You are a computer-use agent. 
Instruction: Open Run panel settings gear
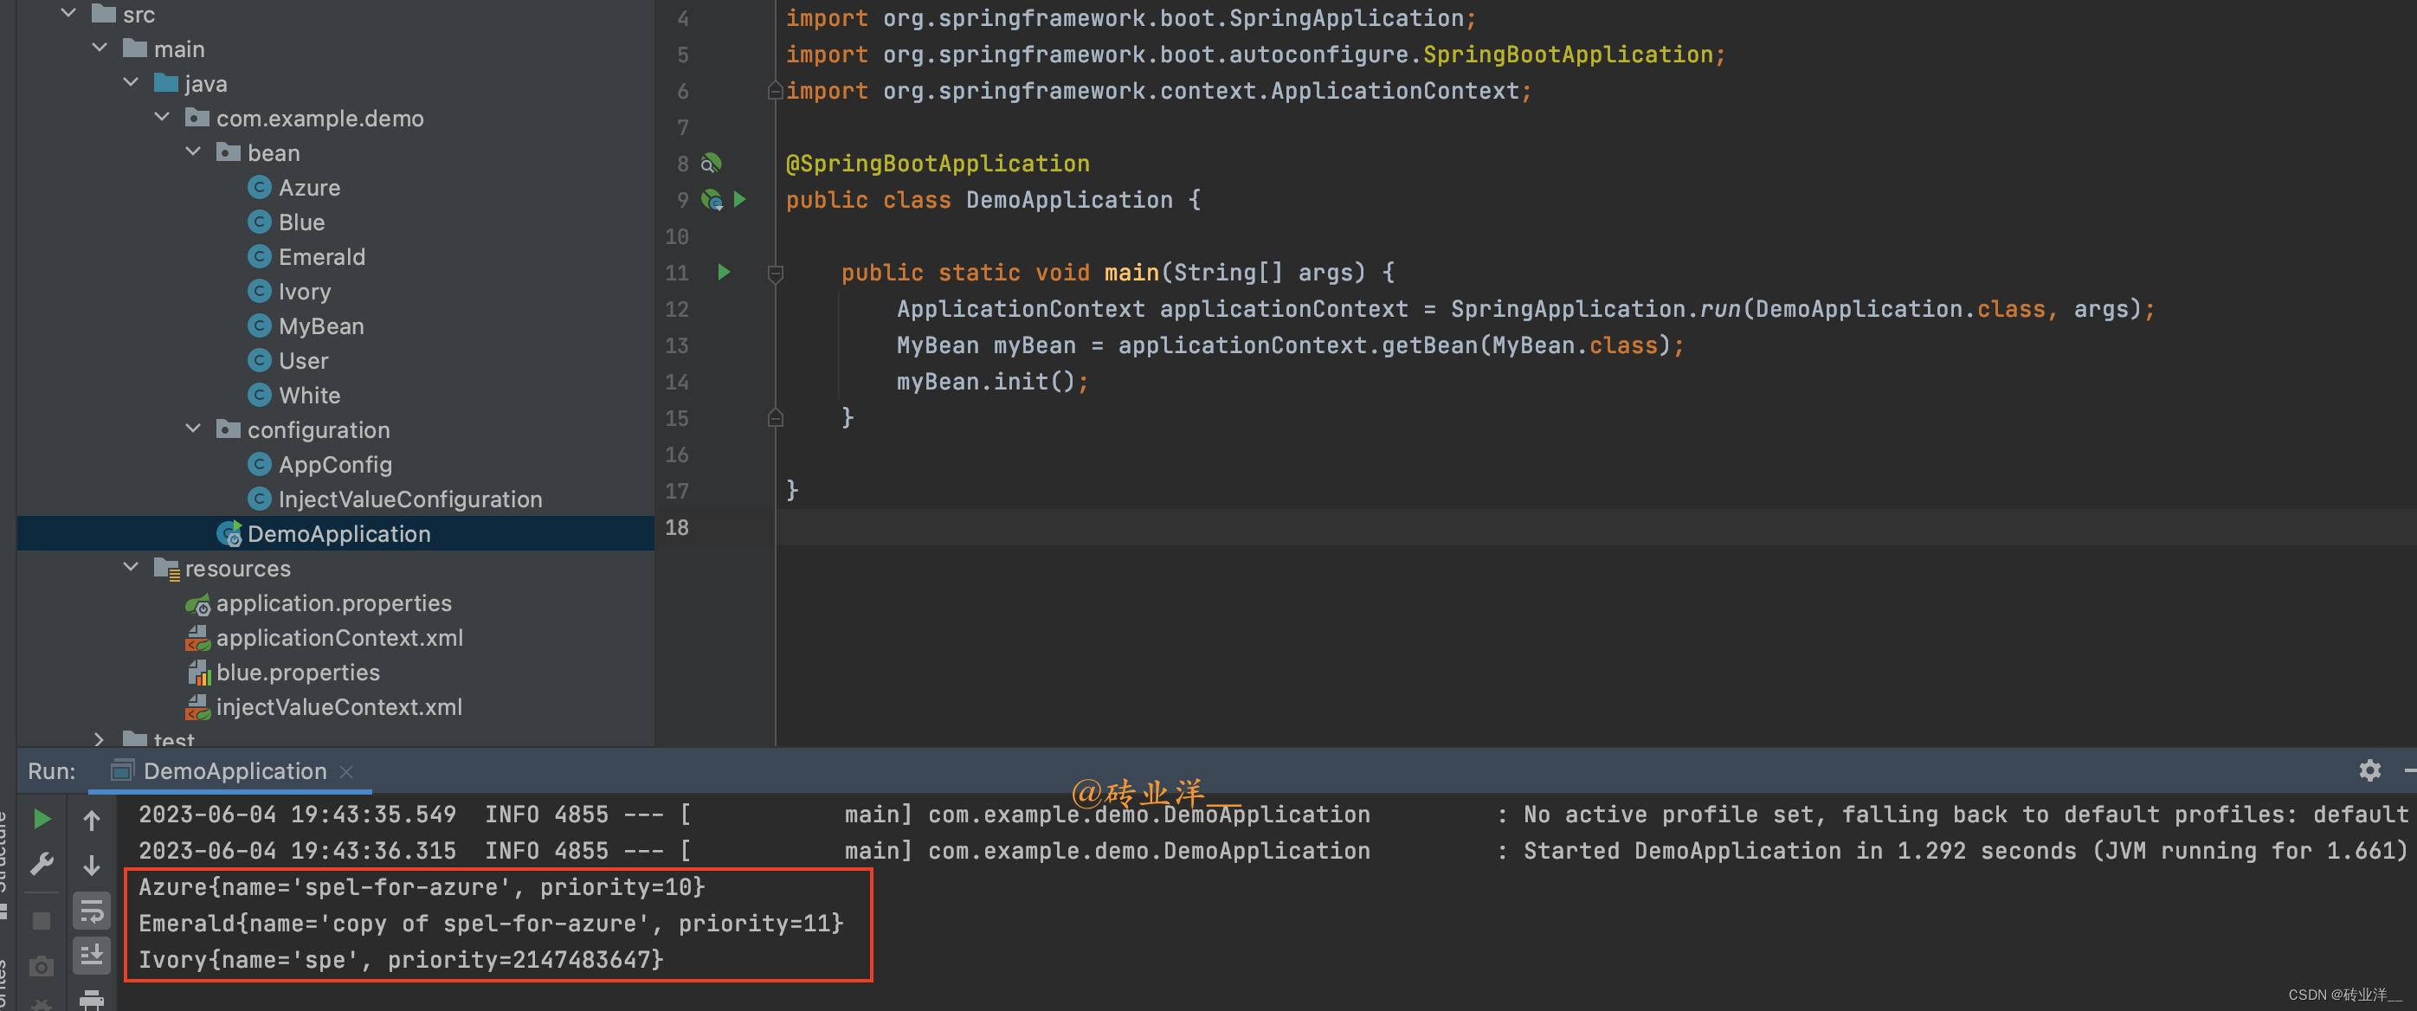pyautogui.click(x=2369, y=770)
